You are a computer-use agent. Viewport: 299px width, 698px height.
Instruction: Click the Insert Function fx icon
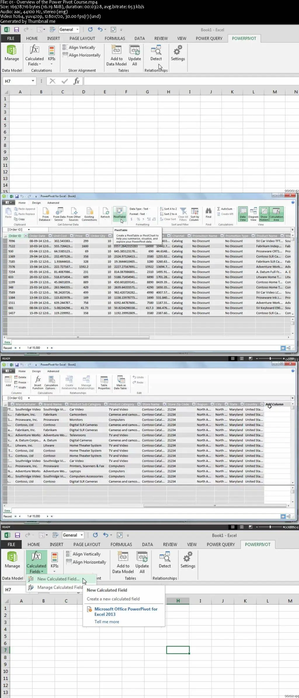coord(38,382)
